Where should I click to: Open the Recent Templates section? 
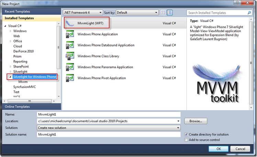pos(32,11)
